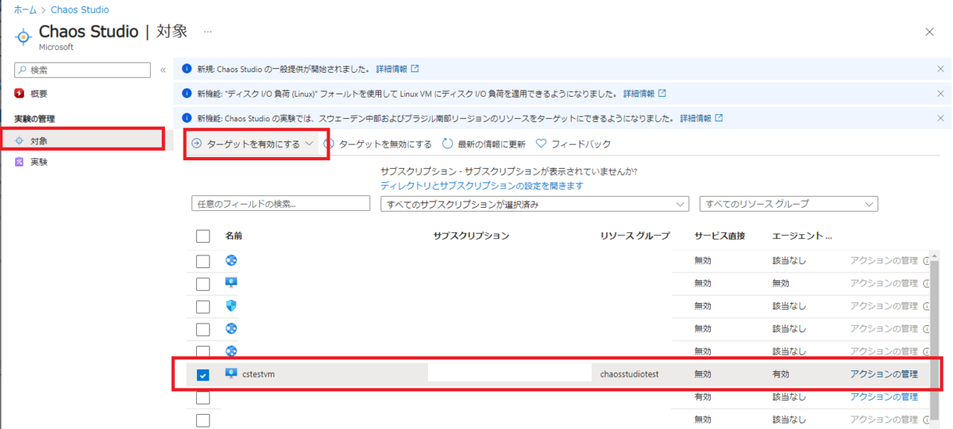Click the refresh icon next to 最新の情報に更新
The image size is (953, 429).
(x=448, y=144)
